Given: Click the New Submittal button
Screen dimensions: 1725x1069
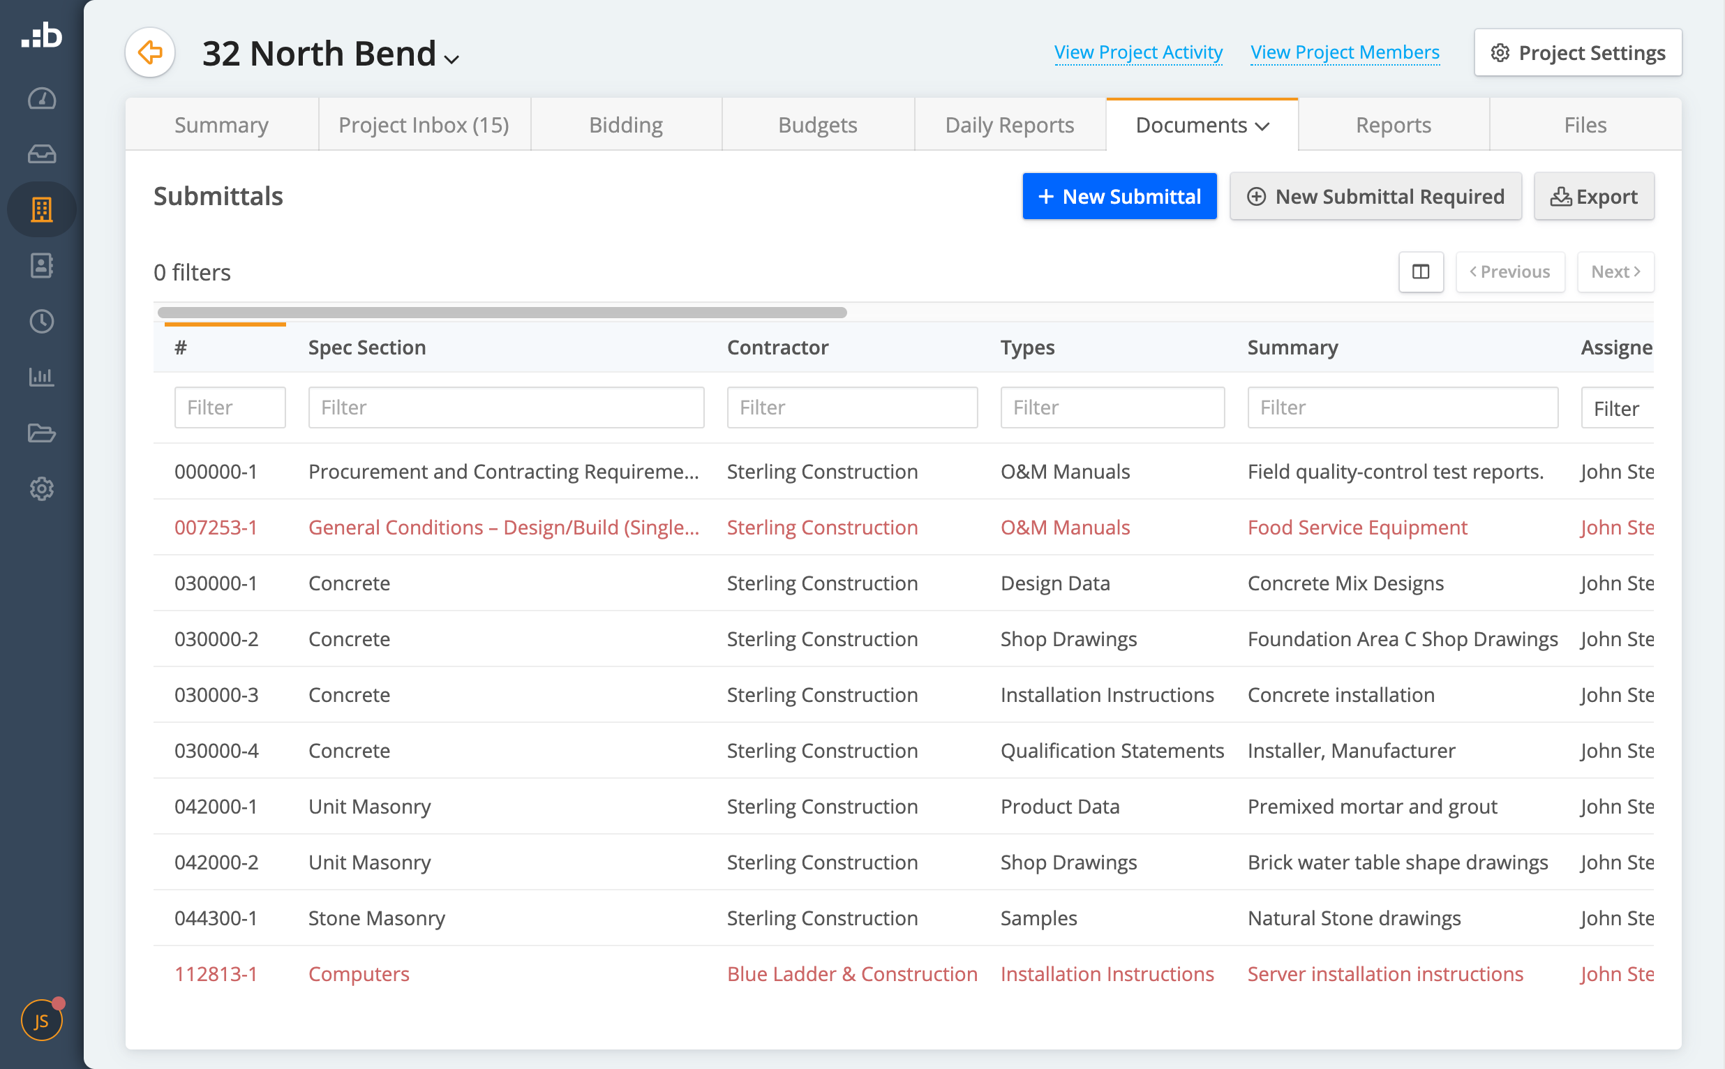Looking at the screenshot, I should (1119, 196).
